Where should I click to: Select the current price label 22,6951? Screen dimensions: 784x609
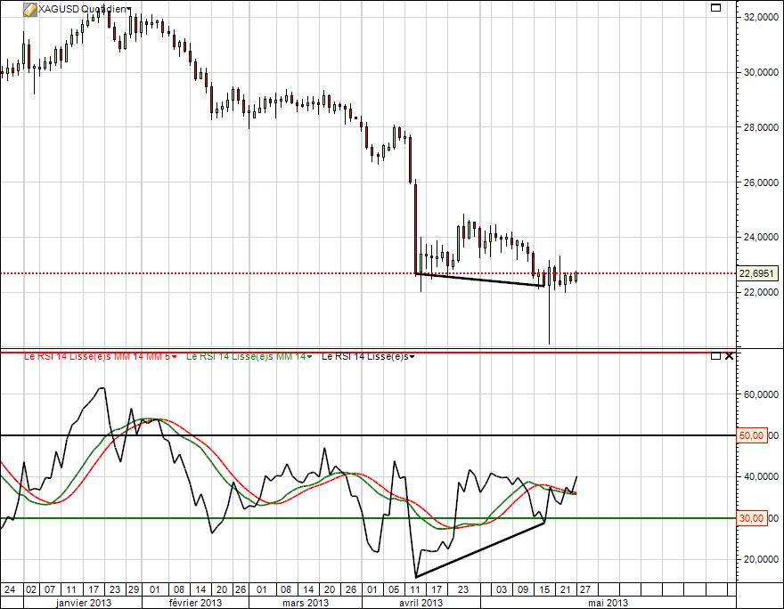click(755, 273)
